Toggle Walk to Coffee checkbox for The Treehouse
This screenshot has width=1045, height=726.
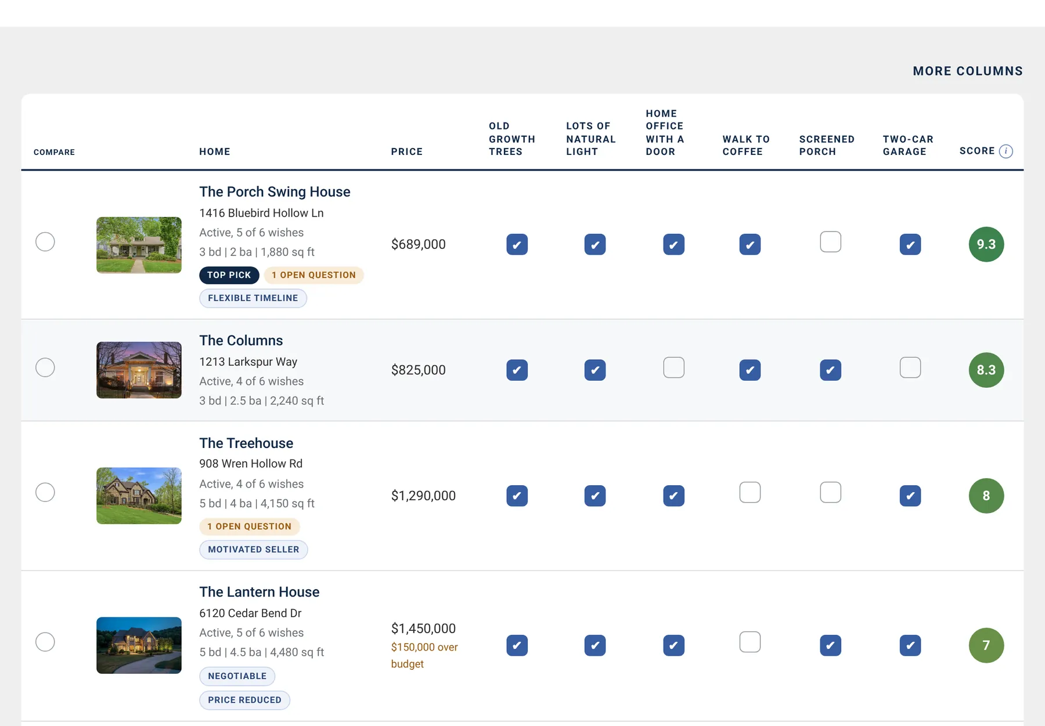tap(750, 492)
